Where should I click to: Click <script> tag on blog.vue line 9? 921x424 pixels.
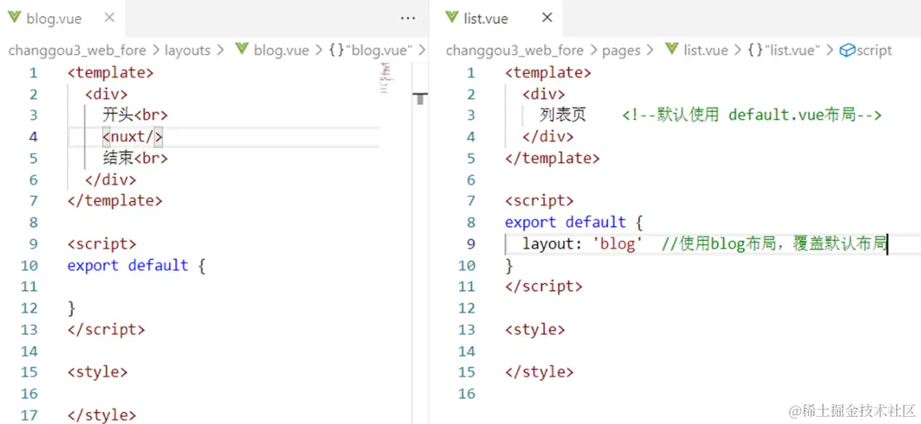click(x=102, y=243)
